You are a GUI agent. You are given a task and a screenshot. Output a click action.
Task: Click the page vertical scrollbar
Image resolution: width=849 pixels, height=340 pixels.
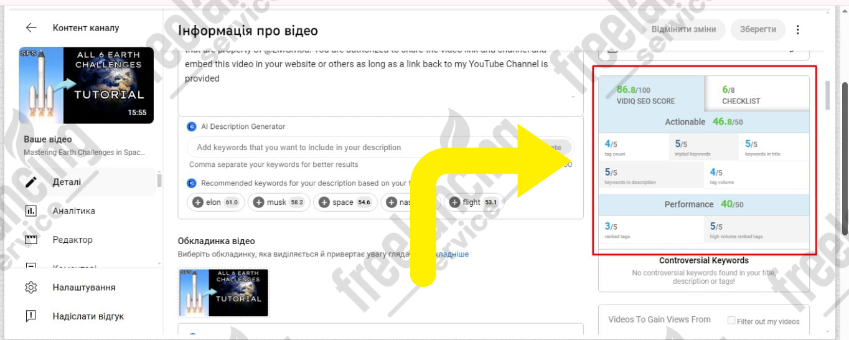click(x=844, y=159)
